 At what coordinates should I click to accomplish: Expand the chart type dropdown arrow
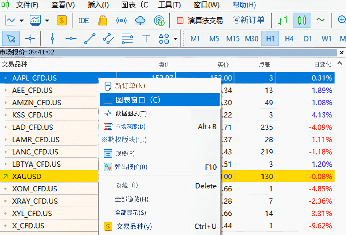click(22, 21)
